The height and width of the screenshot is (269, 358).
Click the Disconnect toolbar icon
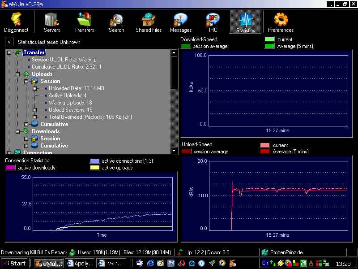pyautogui.click(x=16, y=22)
